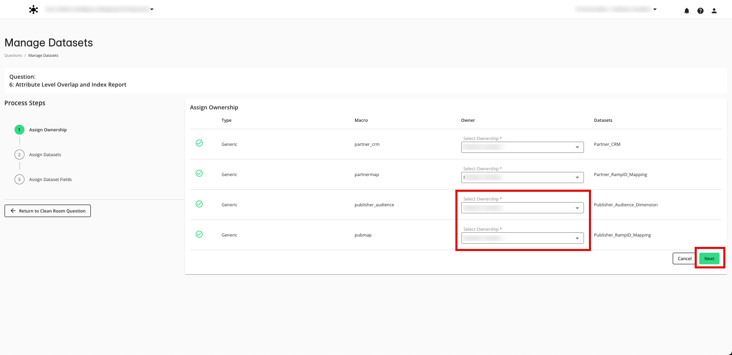Click green checkmark icon in partnermap row
The width and height of the screenshot is (732, 355).
click(199, 173)
